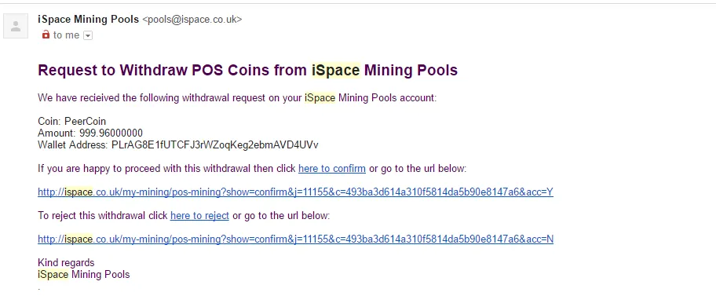Click the sender name iSpace Mining Pools
Image resolution: width=716 pixels, height=296 pixels.
pos(88,19)
